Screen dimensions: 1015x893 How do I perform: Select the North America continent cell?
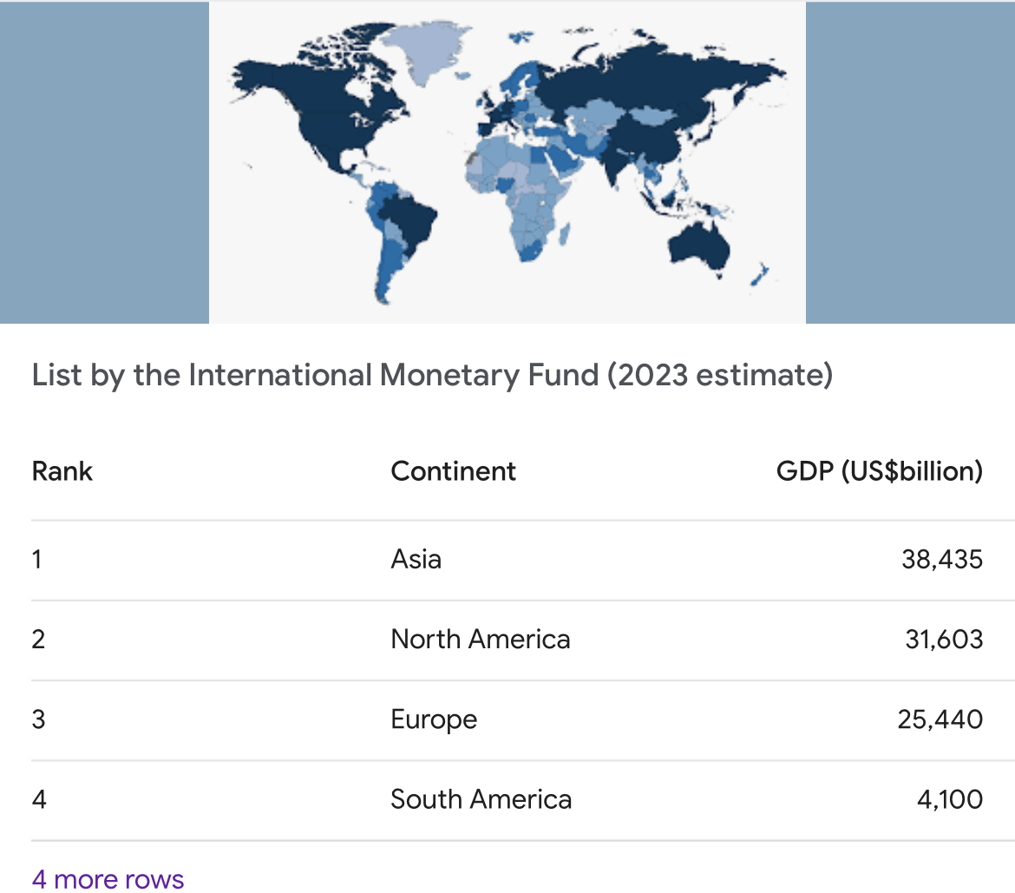[481, 639]
